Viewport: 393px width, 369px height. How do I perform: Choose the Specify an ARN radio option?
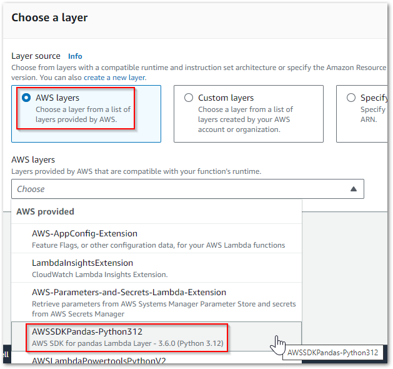tap(351, 98)
